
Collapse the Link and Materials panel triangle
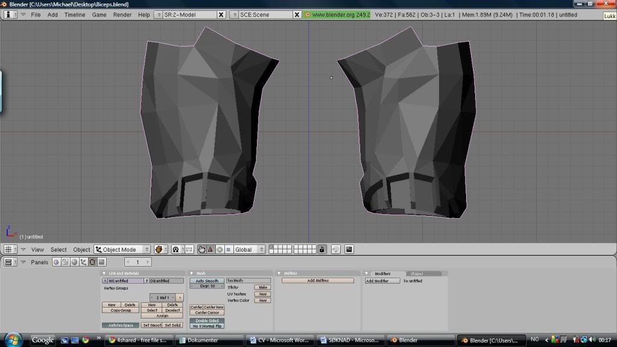pos(104,273)
